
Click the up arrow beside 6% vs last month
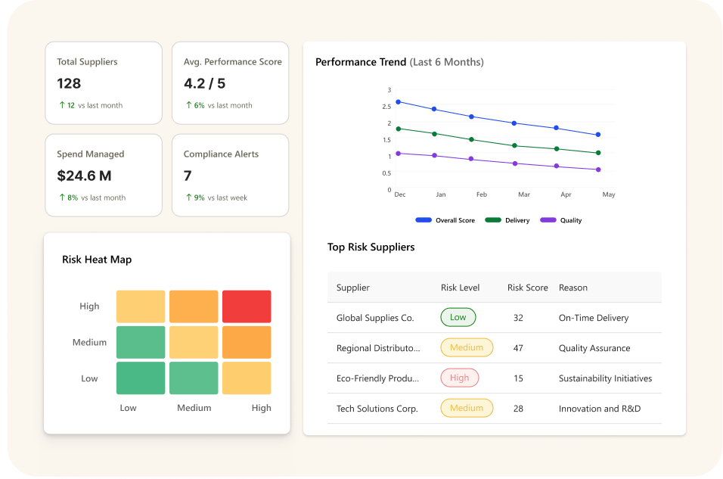(x=188, y=105)
